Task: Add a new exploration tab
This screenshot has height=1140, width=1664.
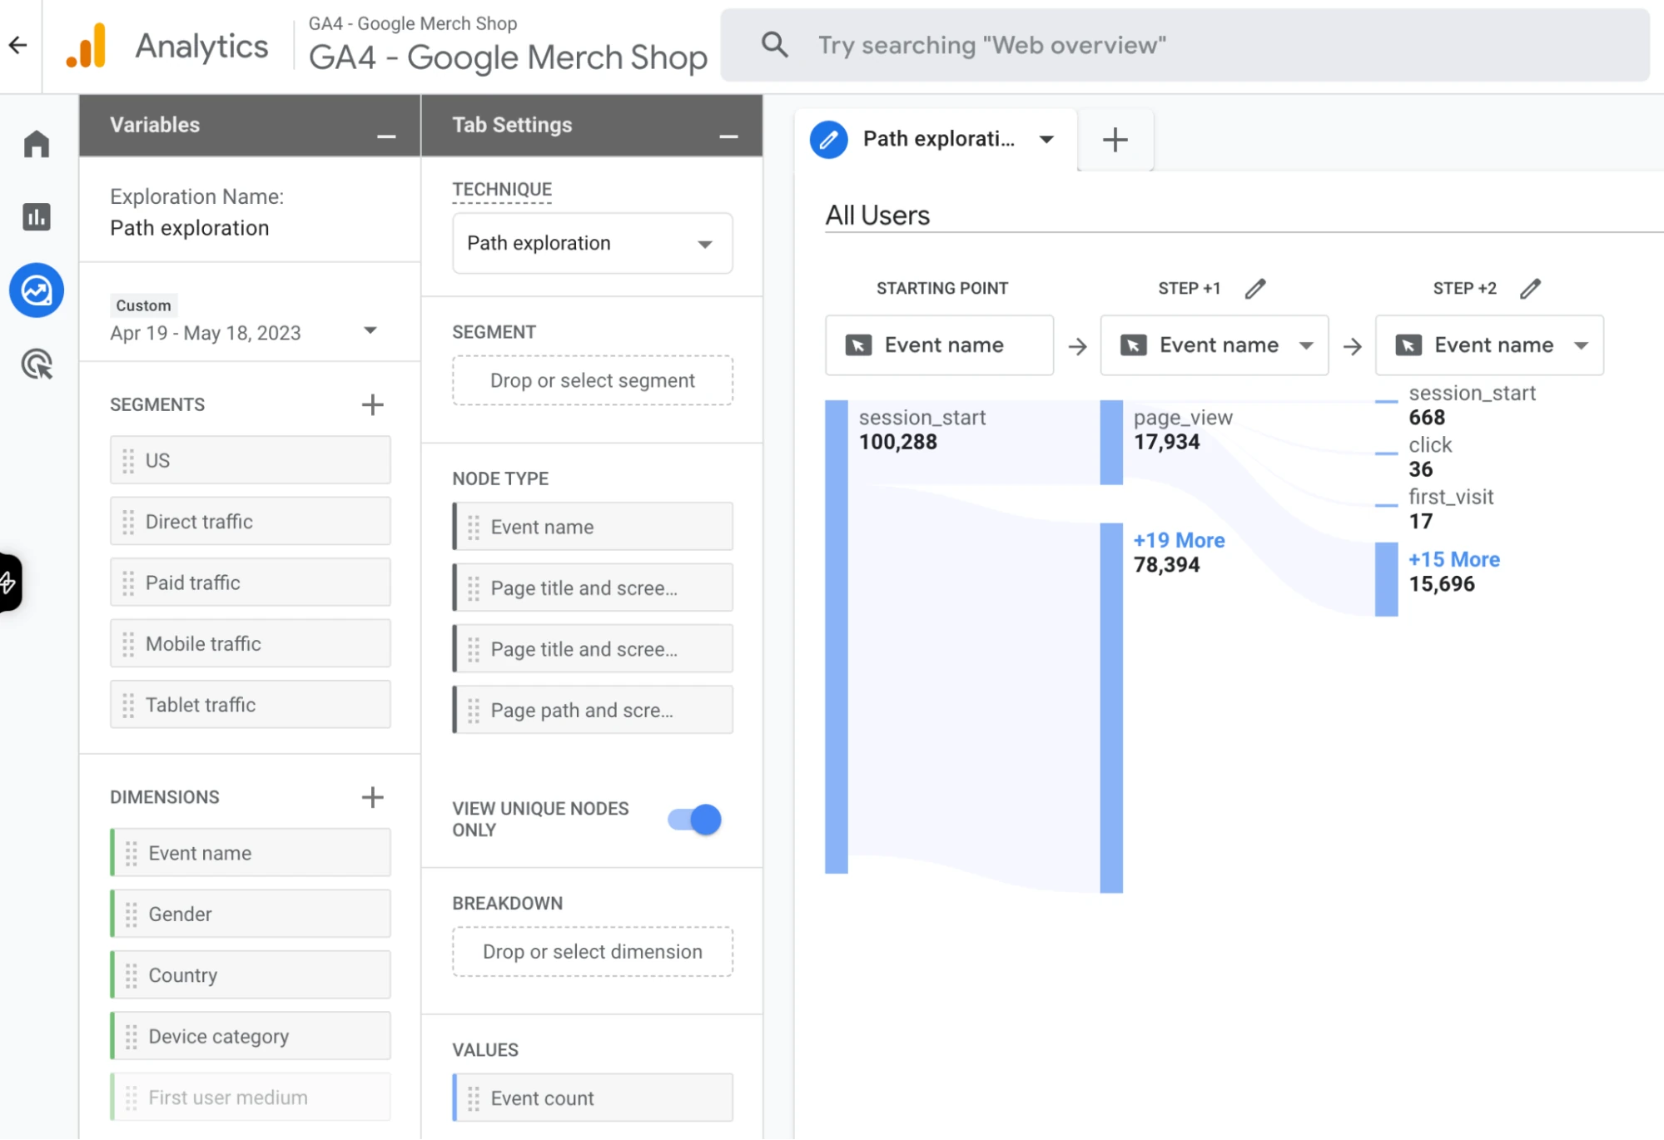Action: (1115, 139)
